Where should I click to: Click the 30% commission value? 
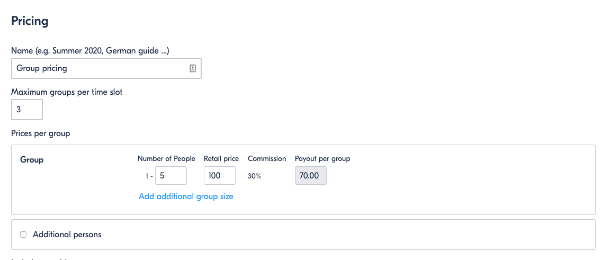255,176
